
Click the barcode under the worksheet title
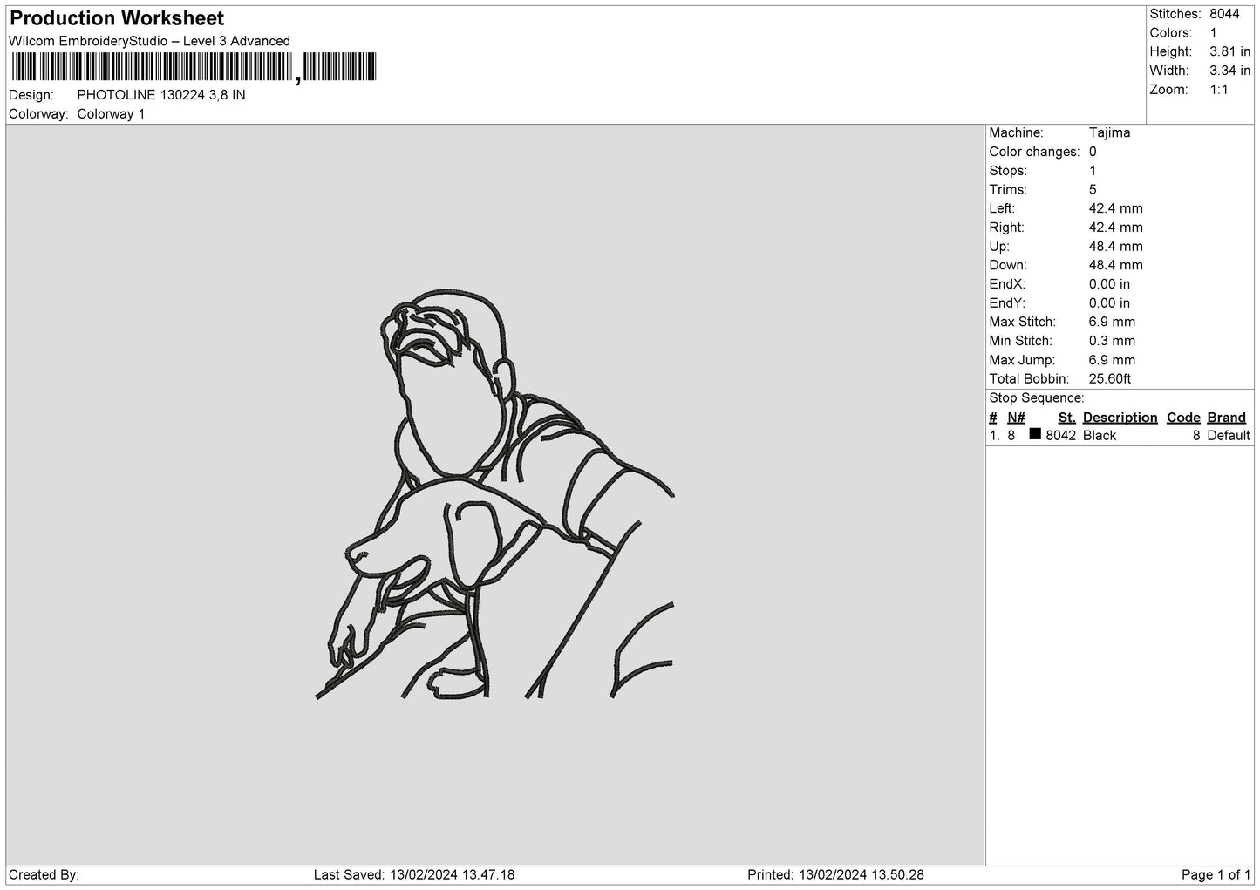pyautogui.click(x=194, y=67)
